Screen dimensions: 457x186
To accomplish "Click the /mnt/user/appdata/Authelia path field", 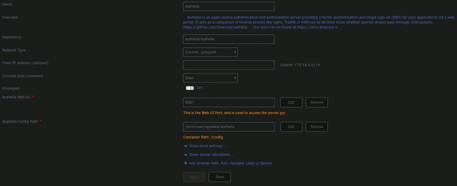I will pos(228,127).
